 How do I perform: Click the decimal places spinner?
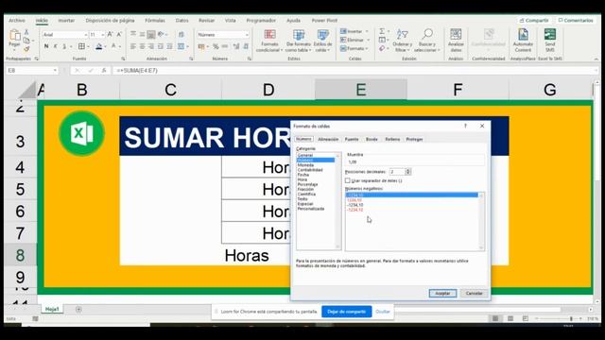(407, 172)
